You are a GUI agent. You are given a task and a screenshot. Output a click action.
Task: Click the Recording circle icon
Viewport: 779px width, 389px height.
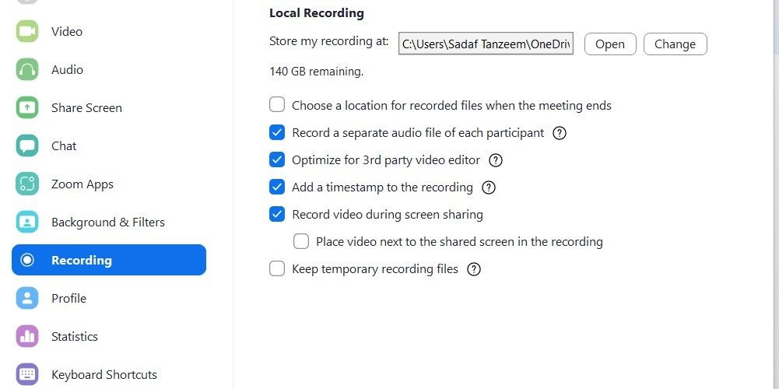coord(27,260)
